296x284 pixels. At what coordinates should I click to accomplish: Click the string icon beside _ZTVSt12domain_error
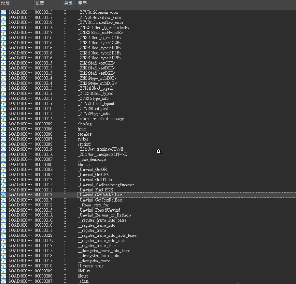point(3,13)
